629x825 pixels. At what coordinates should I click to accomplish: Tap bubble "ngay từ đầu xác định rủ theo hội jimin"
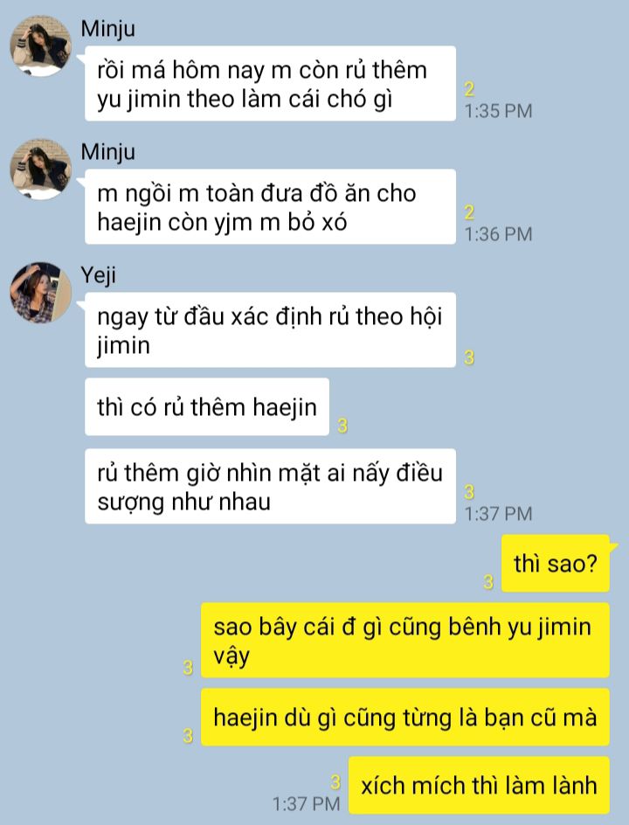[270, 329]
